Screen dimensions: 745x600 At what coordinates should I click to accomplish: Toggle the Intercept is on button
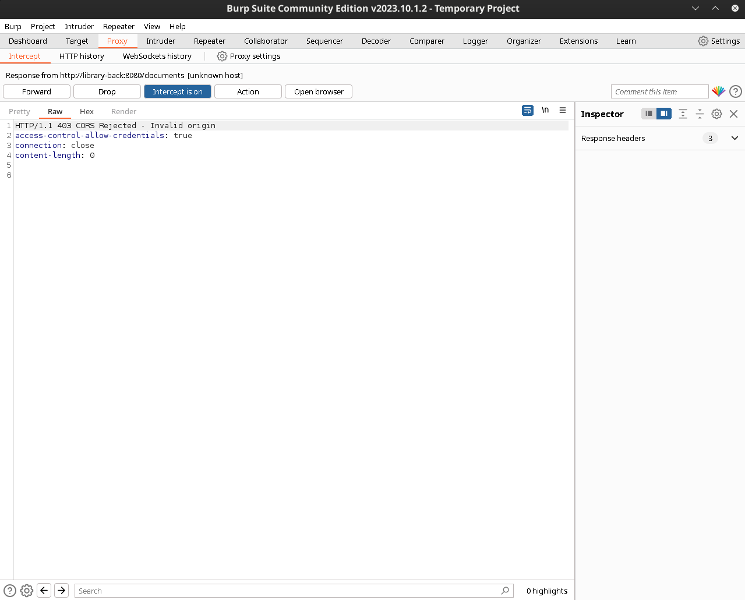(x=177, y=91)
